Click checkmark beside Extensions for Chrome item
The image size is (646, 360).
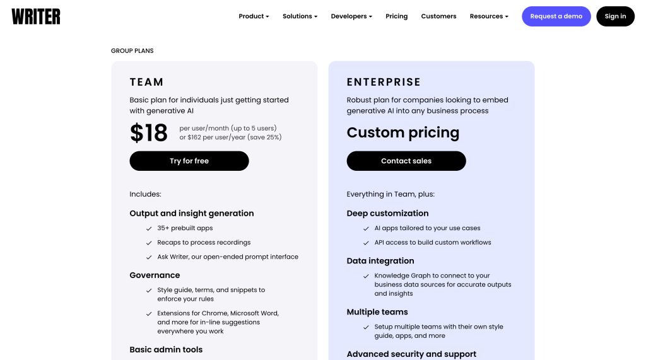point(149,313)
